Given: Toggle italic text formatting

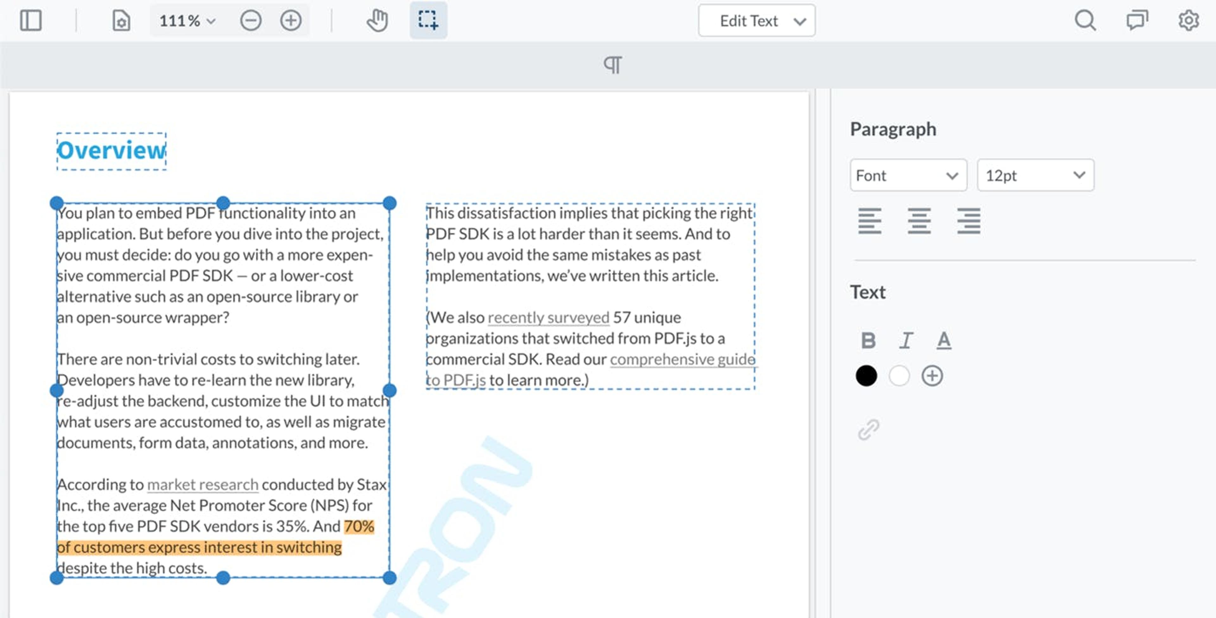Looking at the screenshot, I should [x=905, y=340].
